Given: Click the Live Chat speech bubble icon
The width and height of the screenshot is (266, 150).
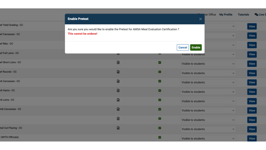Looking at the screenshot, I should pyautogui.click(x=256, y=15).
